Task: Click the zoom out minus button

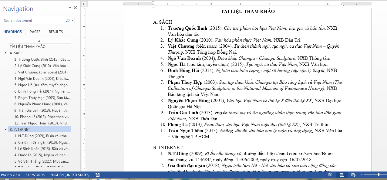Action: (x=361, y=175)
